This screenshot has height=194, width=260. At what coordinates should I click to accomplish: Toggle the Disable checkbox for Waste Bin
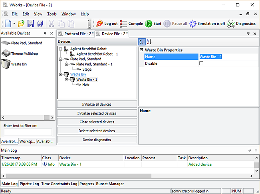(x=201, y=63)
